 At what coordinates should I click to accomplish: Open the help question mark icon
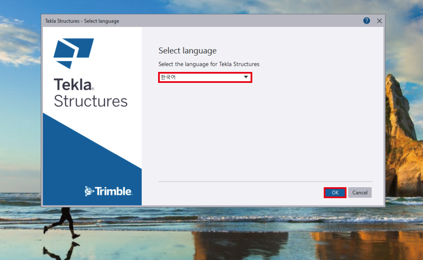[367, 21]
